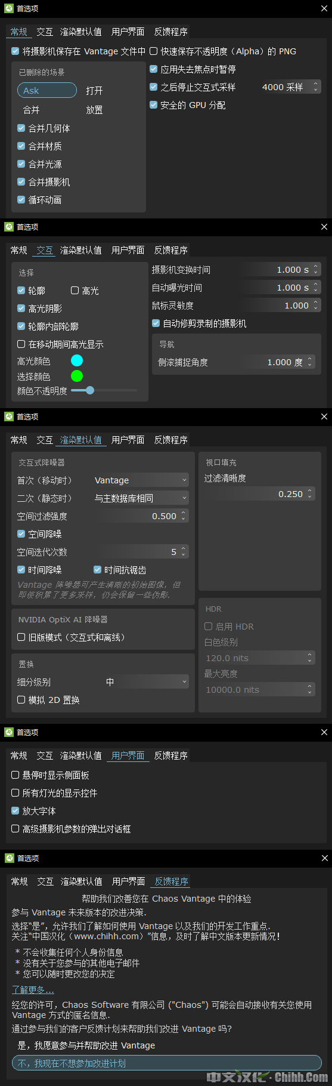Open the 首次（移动时）Vantage denoiser dropdown

pos(141,480)
